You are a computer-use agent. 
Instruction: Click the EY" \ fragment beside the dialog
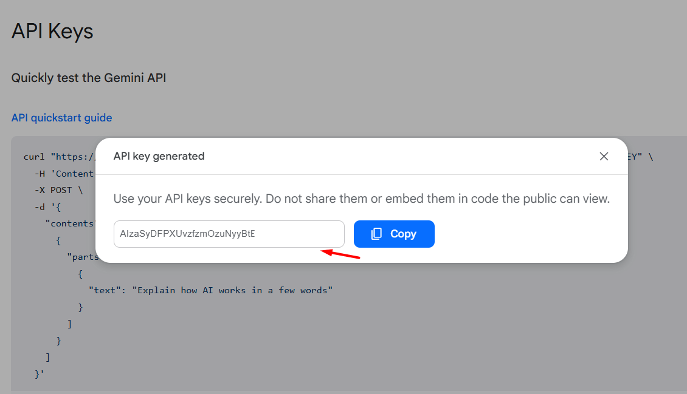coord(641,157)
